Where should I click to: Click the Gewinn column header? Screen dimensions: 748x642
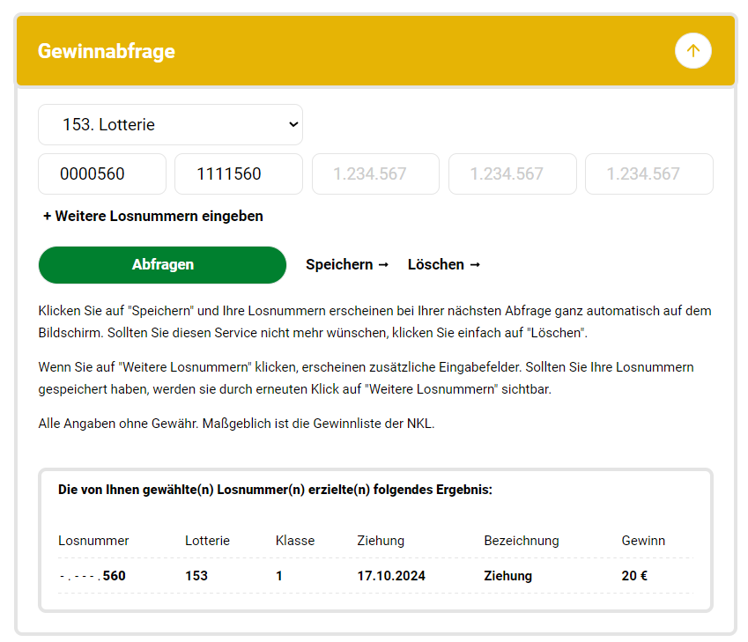click(x=643, y=541)
